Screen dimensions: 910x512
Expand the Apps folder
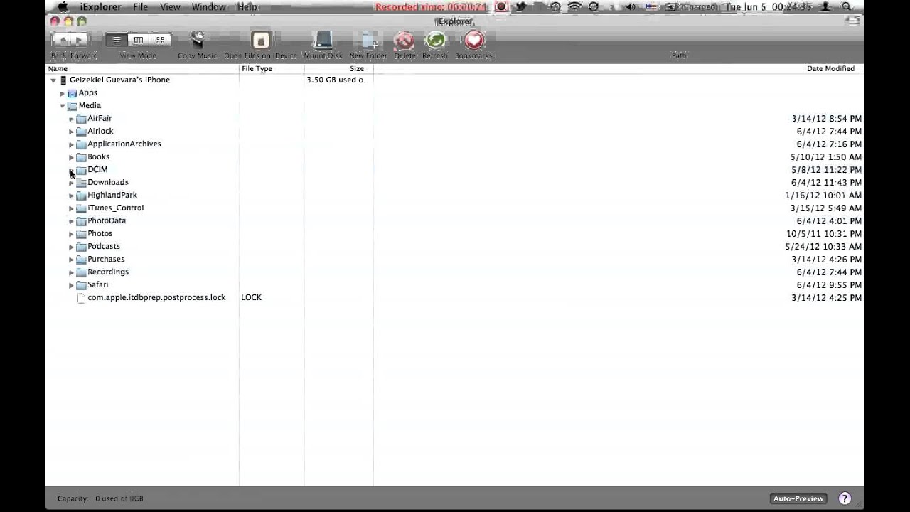63,93
